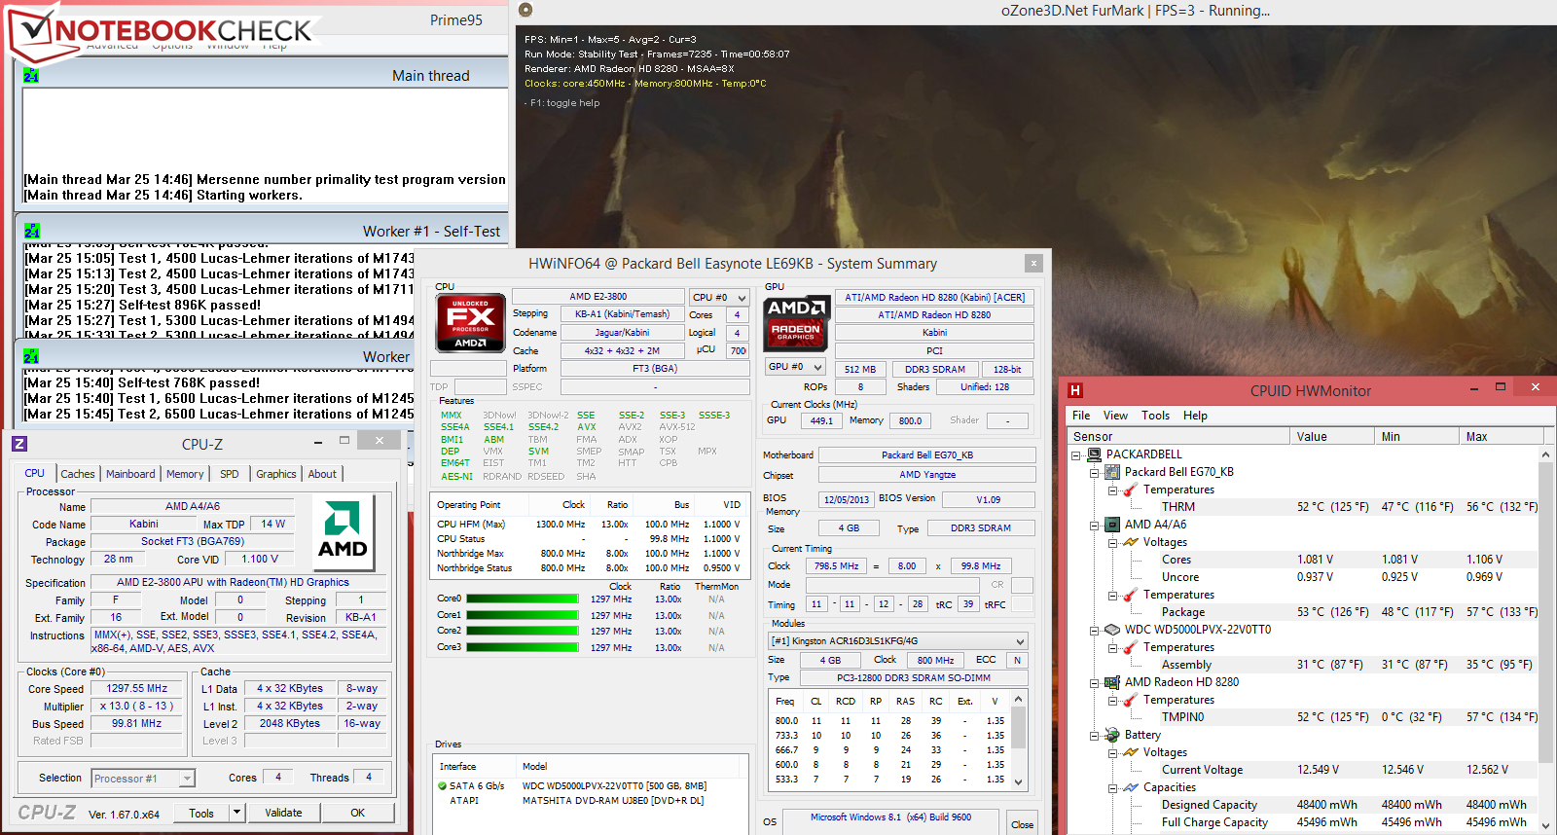The image size is (1557, 835).
Task: Click the AMD A4/A6 processor chip icon
Action: (x=1112, y=525)
